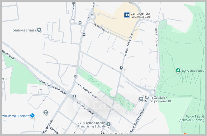207x136 pixels.
Task: Click the bus stop on Via Dario Niccodemi
Action: 121,68
